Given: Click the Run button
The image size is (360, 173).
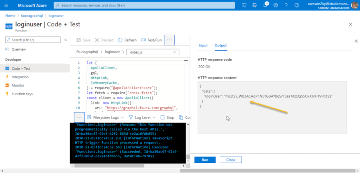Looking at the screenshot, I should 205,160.
